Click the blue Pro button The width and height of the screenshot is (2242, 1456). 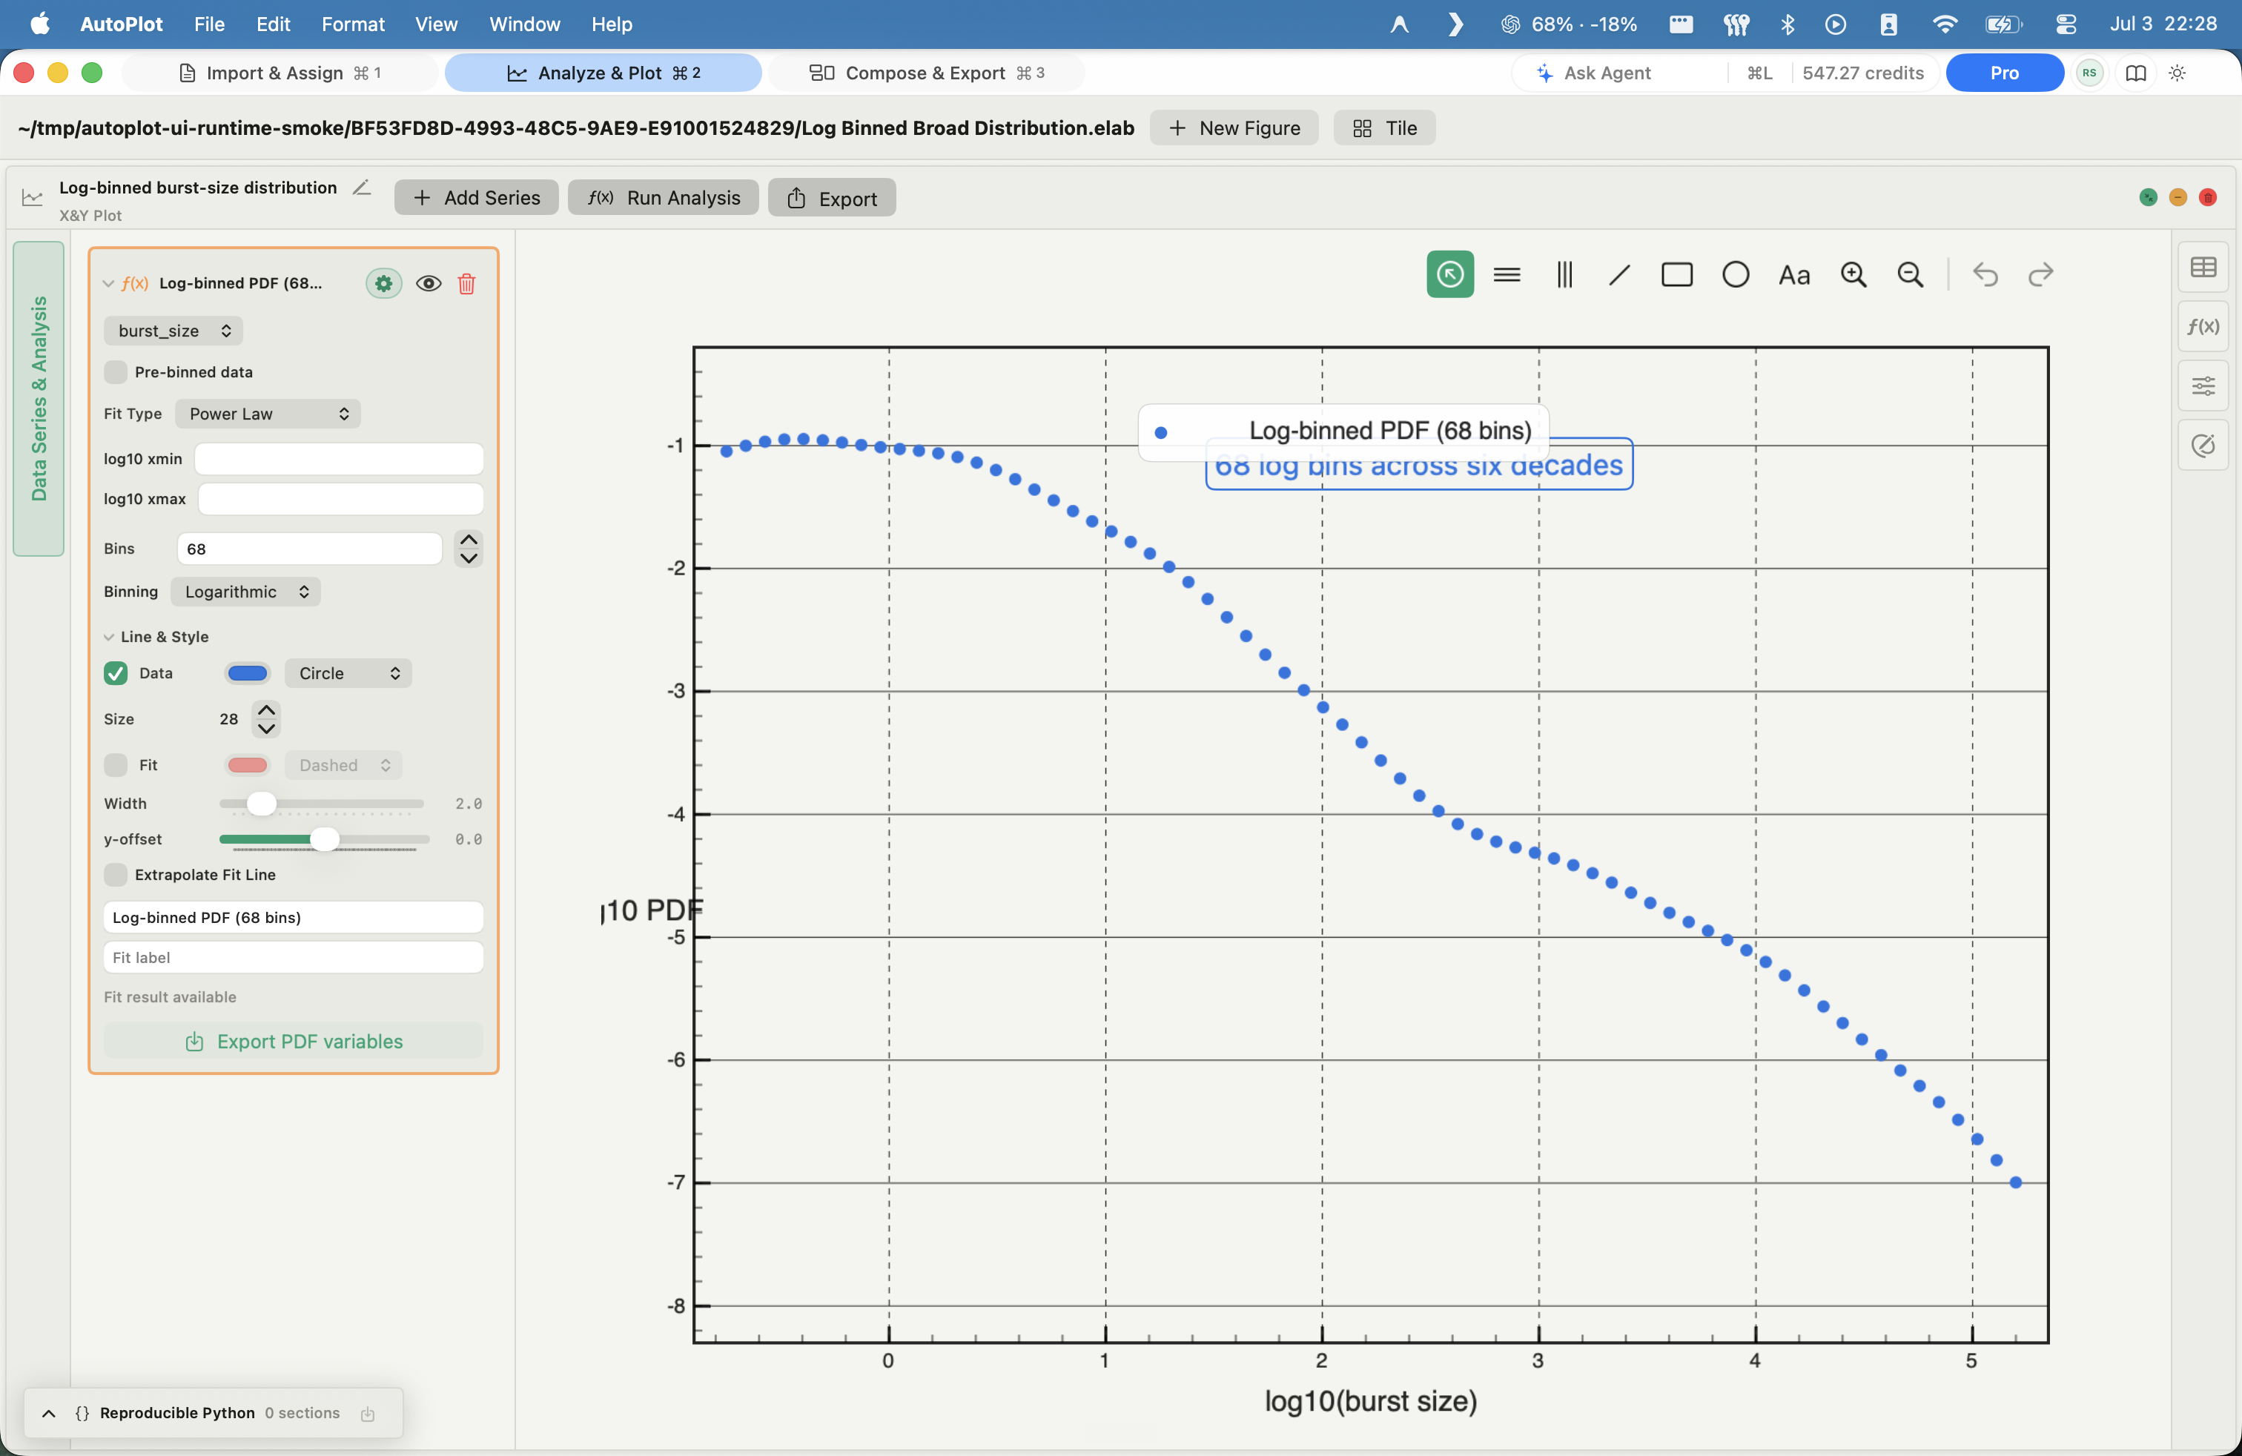[x=2004, y=73]
